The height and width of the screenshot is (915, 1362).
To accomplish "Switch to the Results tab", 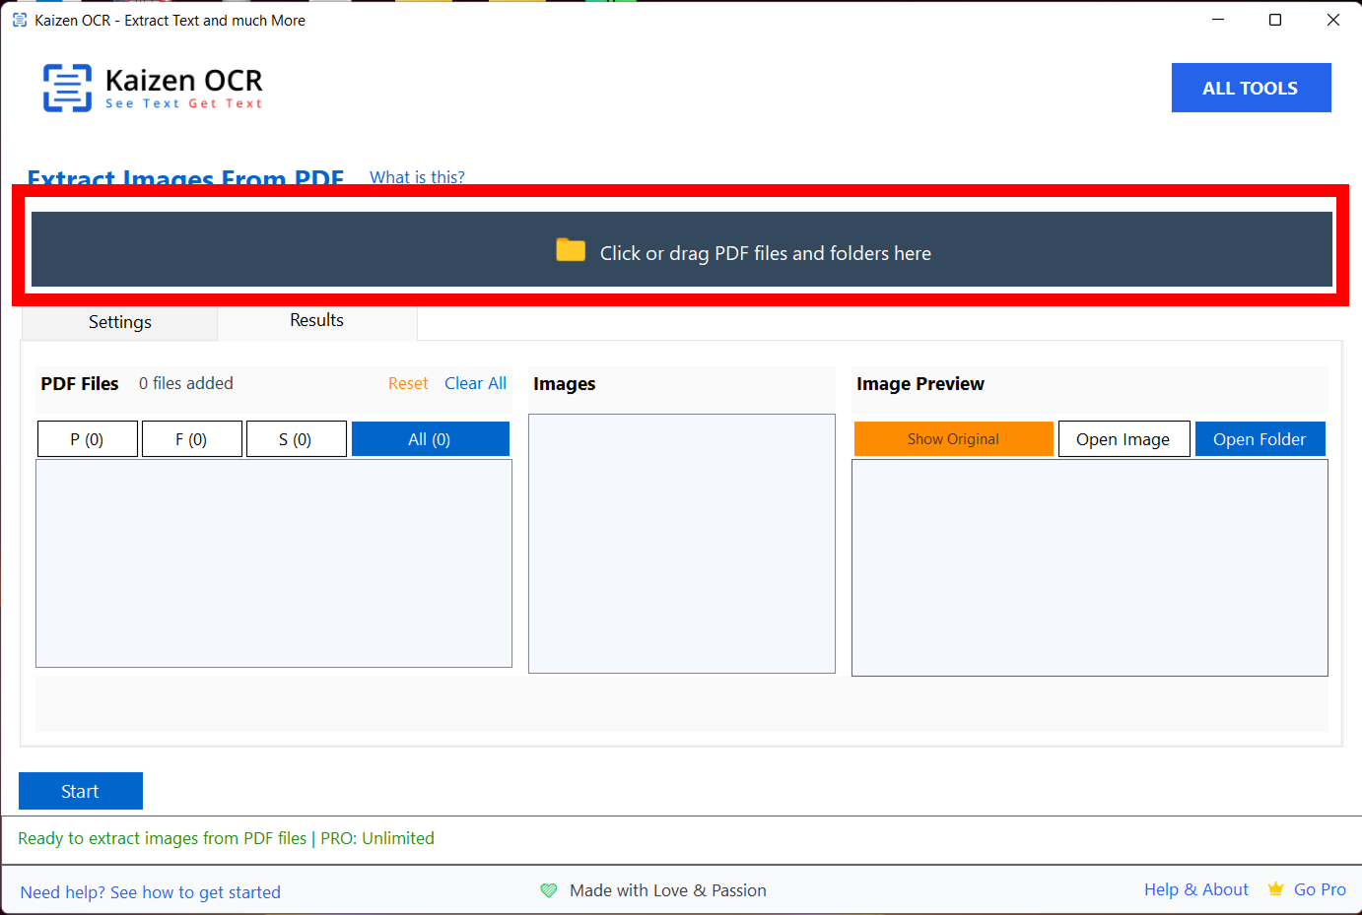I will [x=316, y=321].
